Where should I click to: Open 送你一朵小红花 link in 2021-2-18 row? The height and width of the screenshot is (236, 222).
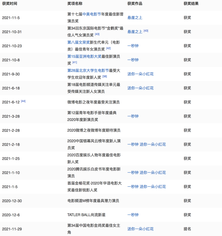point(153,144)
